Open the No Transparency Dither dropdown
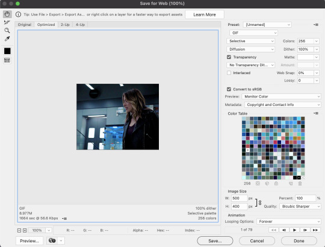The width and height of the screenshot is (325, 247). pos(250,65)
